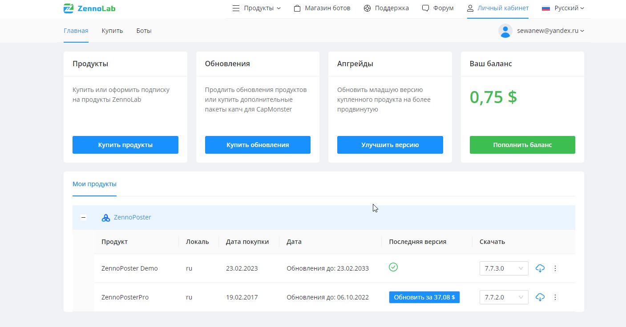Open more options for ZennoPosterPro
The image size is (626, 327).
pos(555,297)
